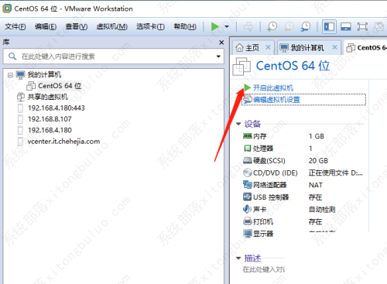Close the 库 library panel
Viewport: 387px width, 284px height.
(x=221, y=43)
